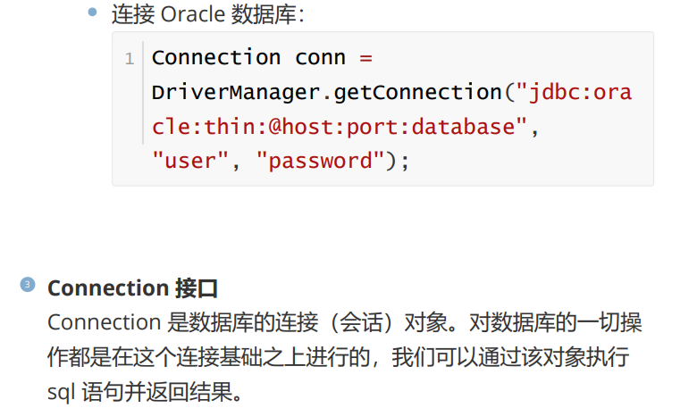697x408 pixels.
Task: Click the sql 语句并返回结果 line
Action: click(x=145, y=392)
